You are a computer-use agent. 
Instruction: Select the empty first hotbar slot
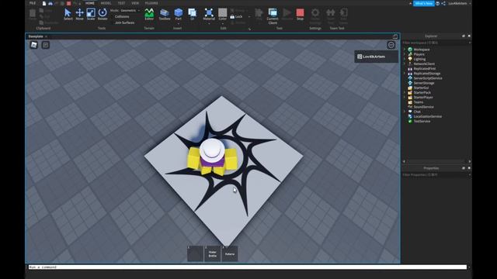(x=195, y=253)
